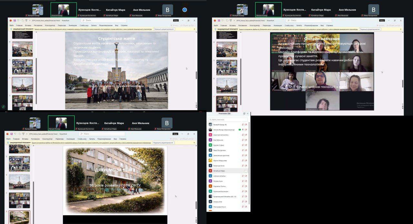Open the more options button on the Китайчук Марк row
This screenshot has height=224, width=413.
pyautogui.click(x=246, y=171)
